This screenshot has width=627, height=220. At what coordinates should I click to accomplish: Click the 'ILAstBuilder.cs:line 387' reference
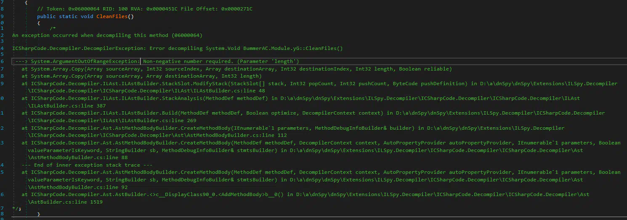pyautogui.click(x=67, y=106)
